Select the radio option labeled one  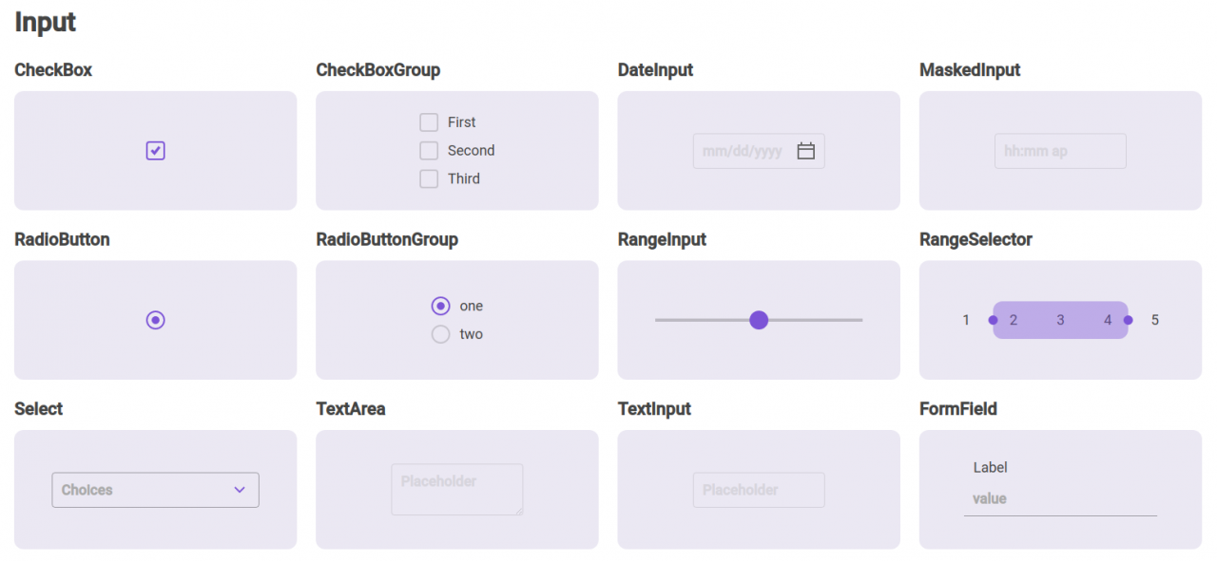point(440,306)
